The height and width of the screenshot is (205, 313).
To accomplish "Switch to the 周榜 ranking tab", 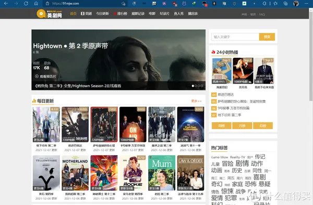I will pyautogui.click(x=221, y=125).
